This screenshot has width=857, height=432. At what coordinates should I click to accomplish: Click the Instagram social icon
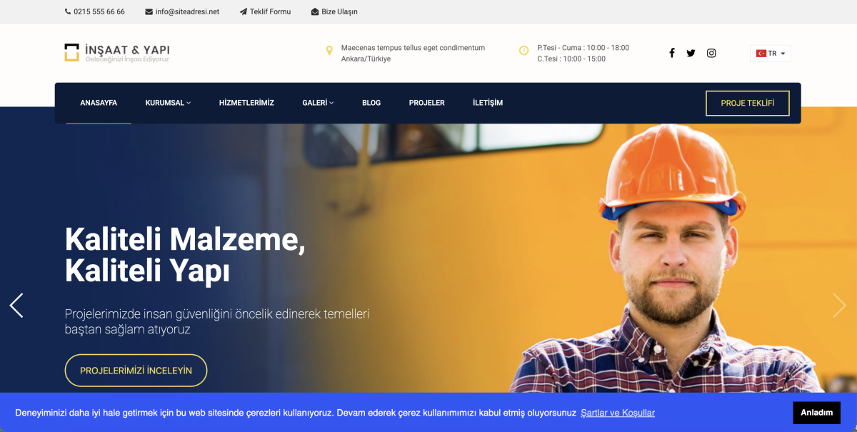tap(711, 52)
